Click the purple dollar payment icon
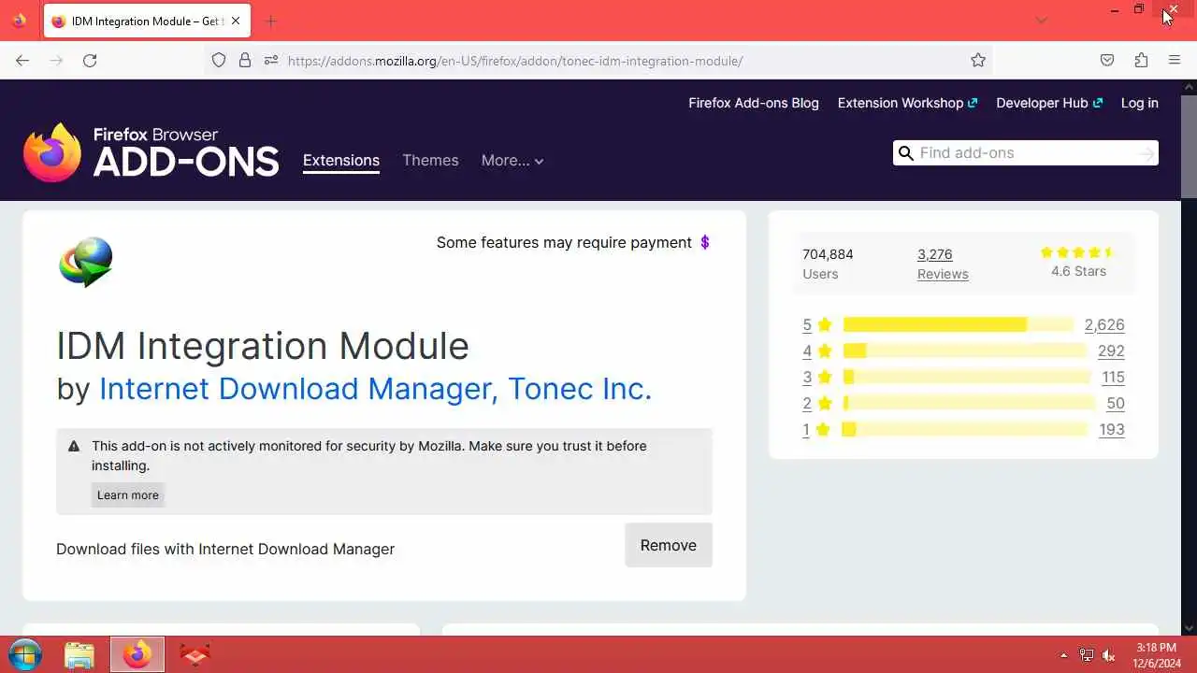Screen dimensions: 1197x673 click(705, 242)
